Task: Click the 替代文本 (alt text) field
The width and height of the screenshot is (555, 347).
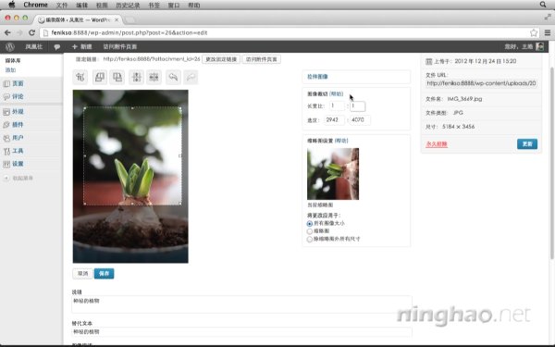Action: click(x=241, y=332)
